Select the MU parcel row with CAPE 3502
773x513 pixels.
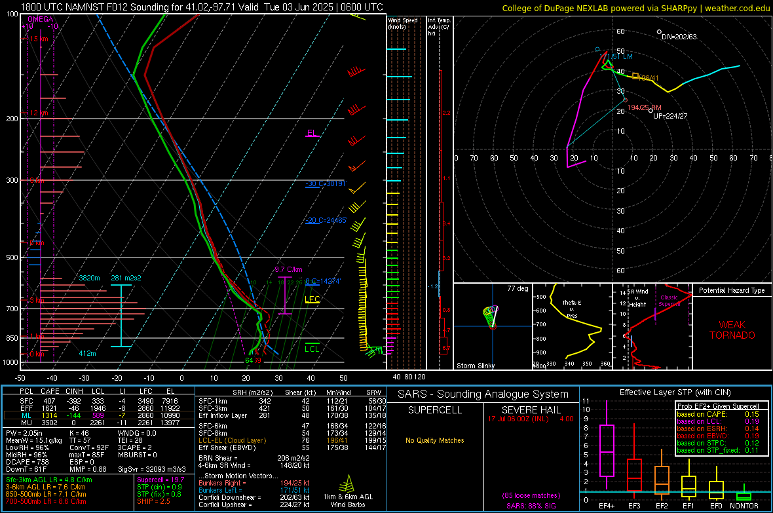[99, 423]
